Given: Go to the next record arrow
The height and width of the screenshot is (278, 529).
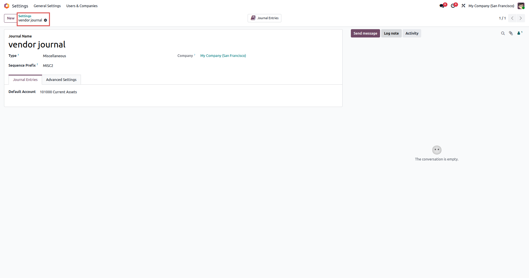Looking at the screenshot, I should [521, 18].
